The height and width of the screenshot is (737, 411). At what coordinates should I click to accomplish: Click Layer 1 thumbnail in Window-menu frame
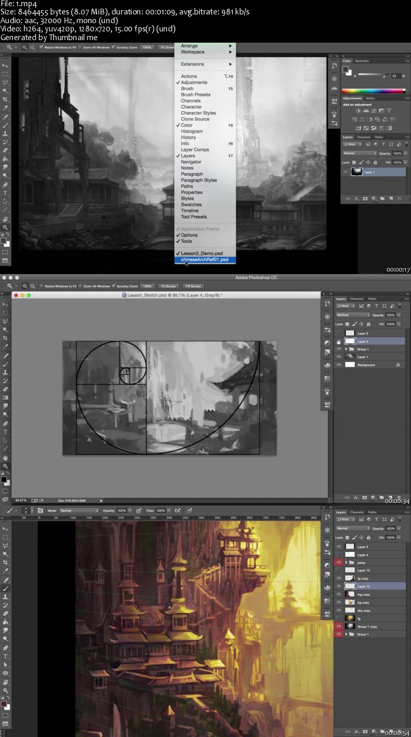pyautogui.click(x=356, y=172)
